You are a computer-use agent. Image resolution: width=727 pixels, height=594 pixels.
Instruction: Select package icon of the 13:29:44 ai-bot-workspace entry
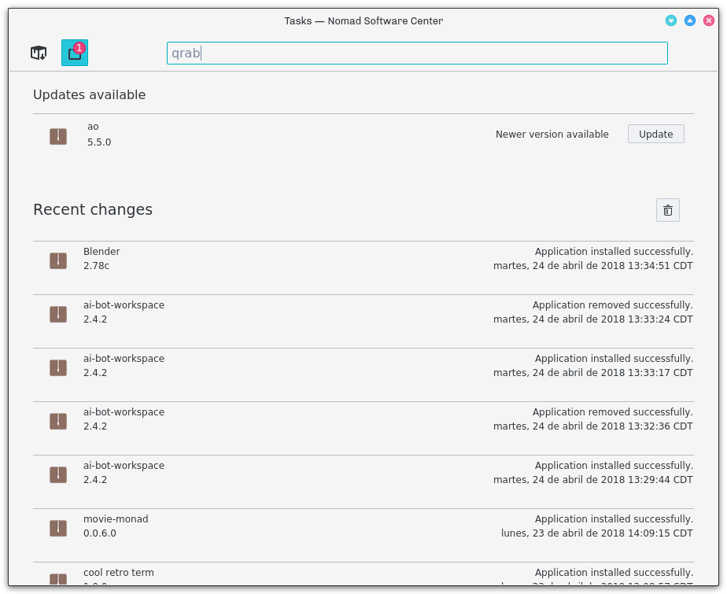(58, 475)
